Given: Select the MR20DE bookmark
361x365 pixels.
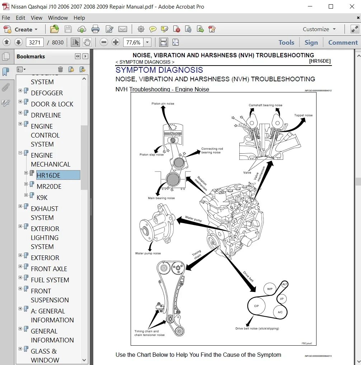Looking at the screenshot, I should point(49,187).
